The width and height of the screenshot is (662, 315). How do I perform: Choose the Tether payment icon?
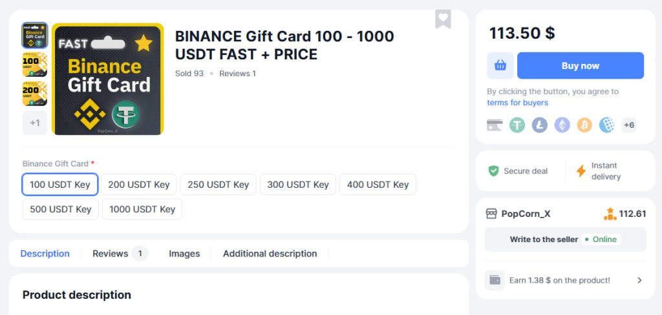[x=517, y=125]
